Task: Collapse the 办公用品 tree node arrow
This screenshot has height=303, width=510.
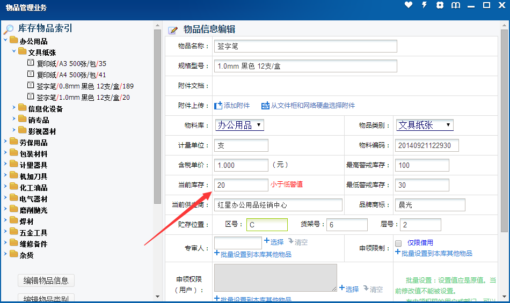Action: tap(5, 40)
